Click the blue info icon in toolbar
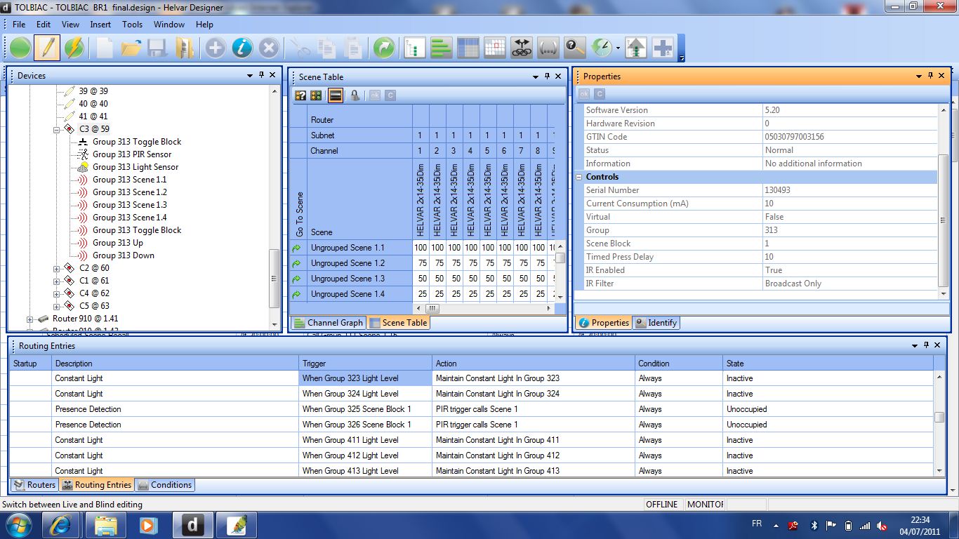 tap(242, 48)
